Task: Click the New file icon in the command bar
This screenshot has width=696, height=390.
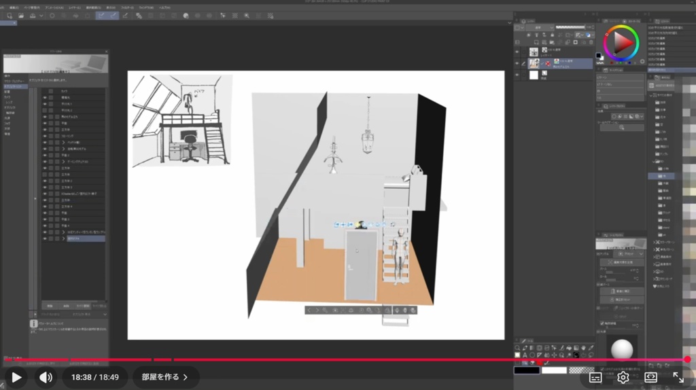Action: click(10, 16)
